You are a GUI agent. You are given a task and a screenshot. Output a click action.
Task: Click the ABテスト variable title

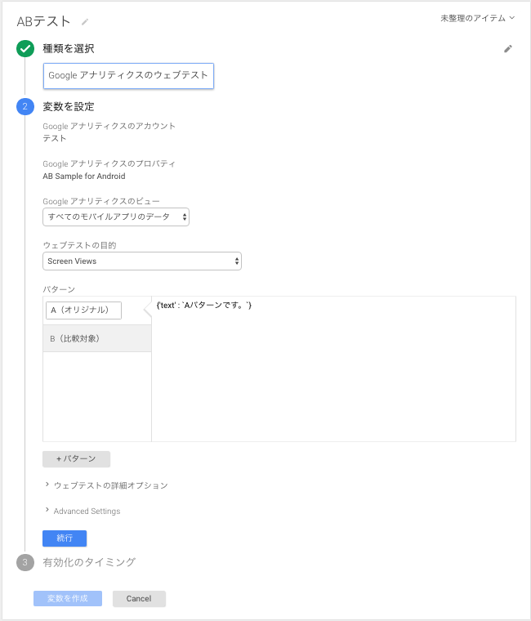coord(43,21)
